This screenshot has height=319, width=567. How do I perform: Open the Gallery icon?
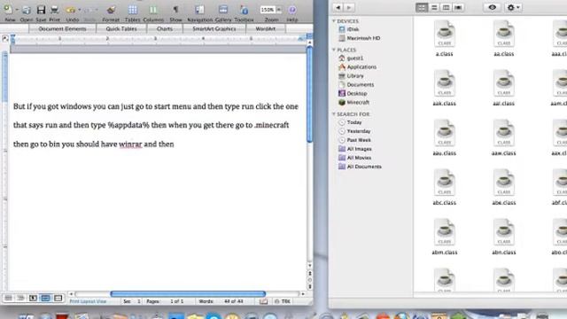point(223,10)
